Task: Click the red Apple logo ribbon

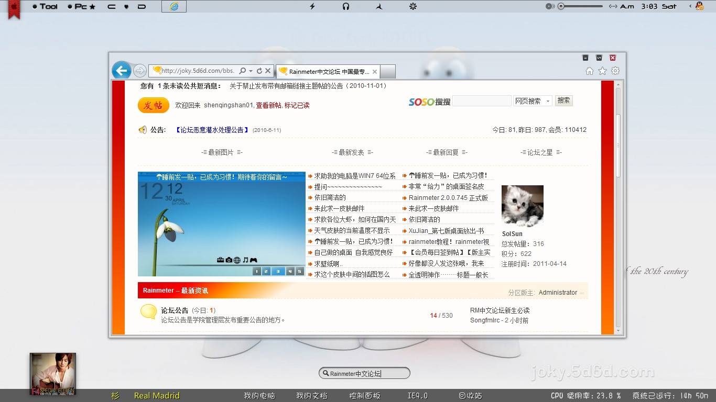Action: point(15,9)
